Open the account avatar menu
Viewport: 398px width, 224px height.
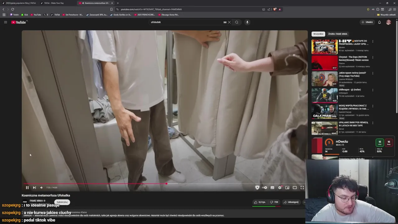388,22
